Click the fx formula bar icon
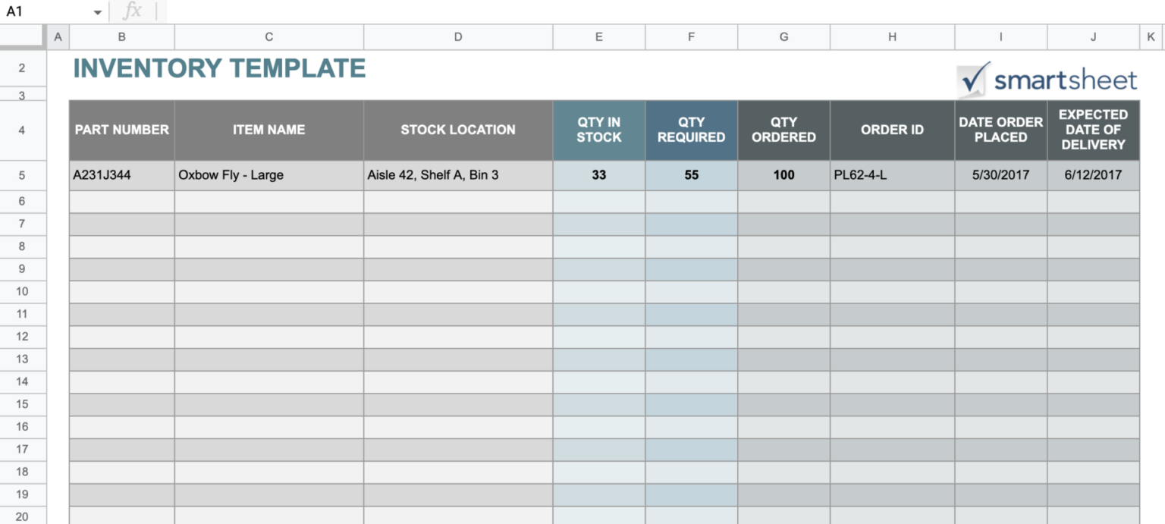The width and height of the screenshot is (1165, 524). [133, 11]
